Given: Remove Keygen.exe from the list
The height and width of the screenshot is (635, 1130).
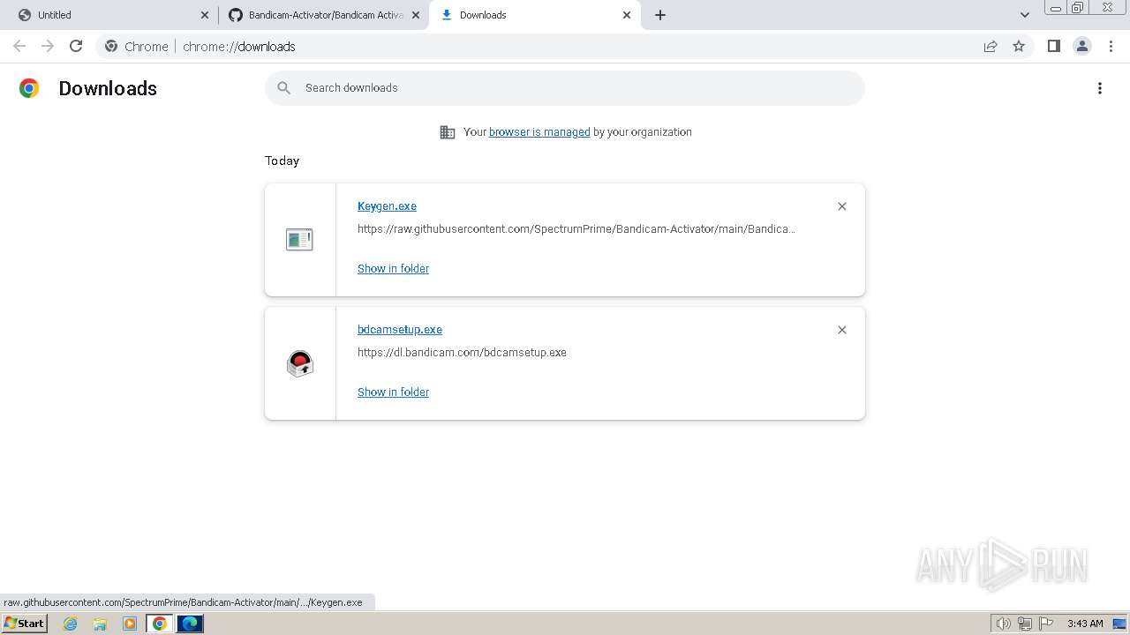Looking at the screenshot, I should (841, 206).
